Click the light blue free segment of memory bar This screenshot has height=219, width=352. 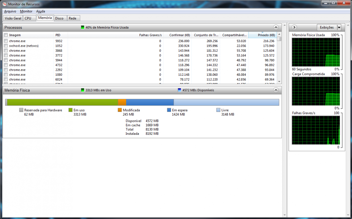coord(226,102)
